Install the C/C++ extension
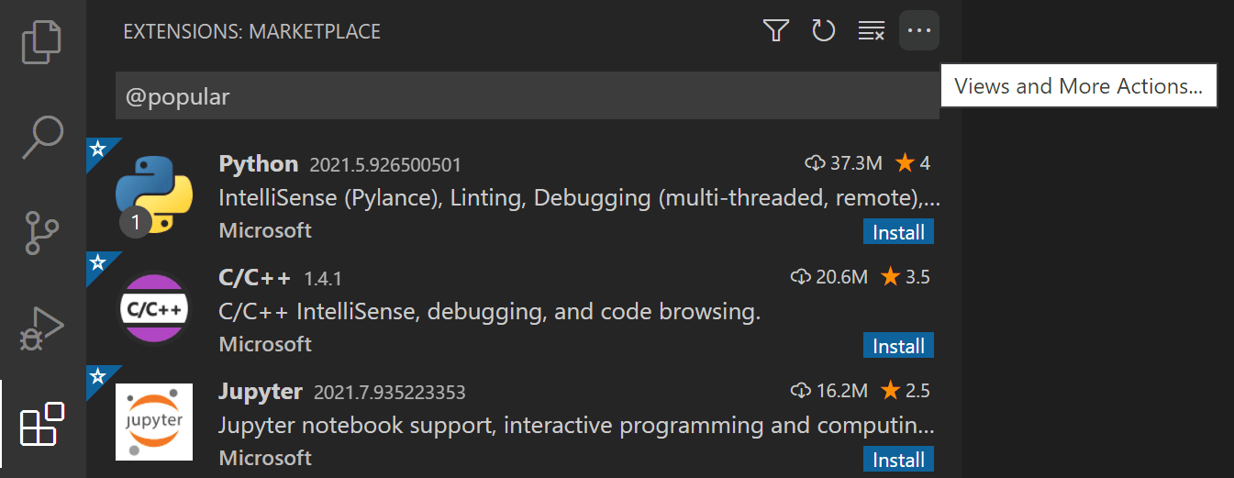 point(898,346)
